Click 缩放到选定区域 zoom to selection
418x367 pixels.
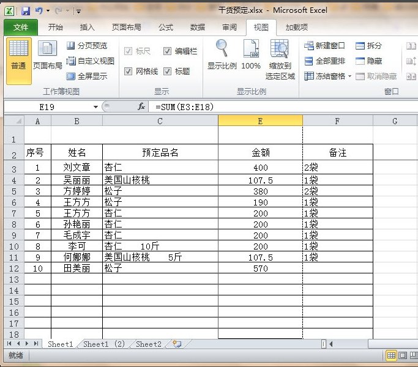280,60
